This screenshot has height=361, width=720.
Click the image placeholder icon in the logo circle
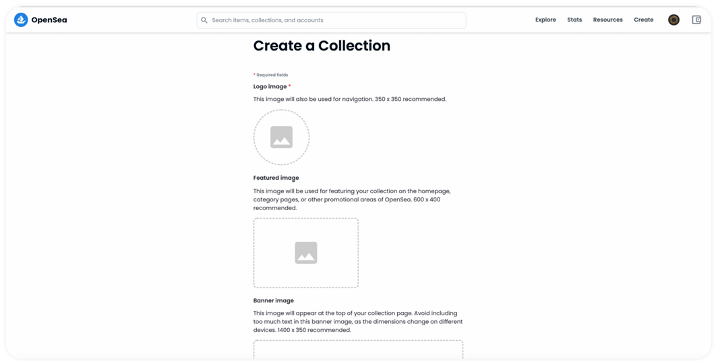(x=281, y=137)
